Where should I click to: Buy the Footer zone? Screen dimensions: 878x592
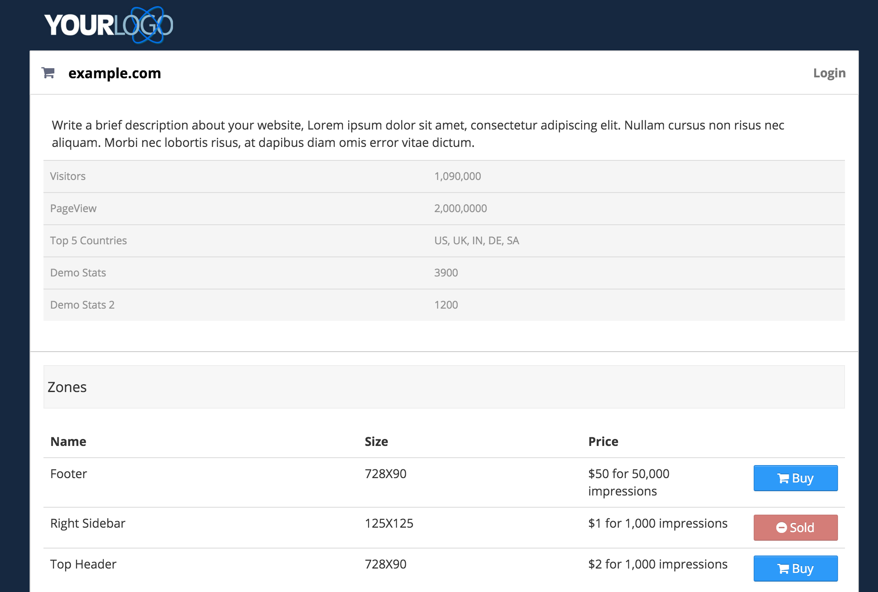[x=795, y=478]
